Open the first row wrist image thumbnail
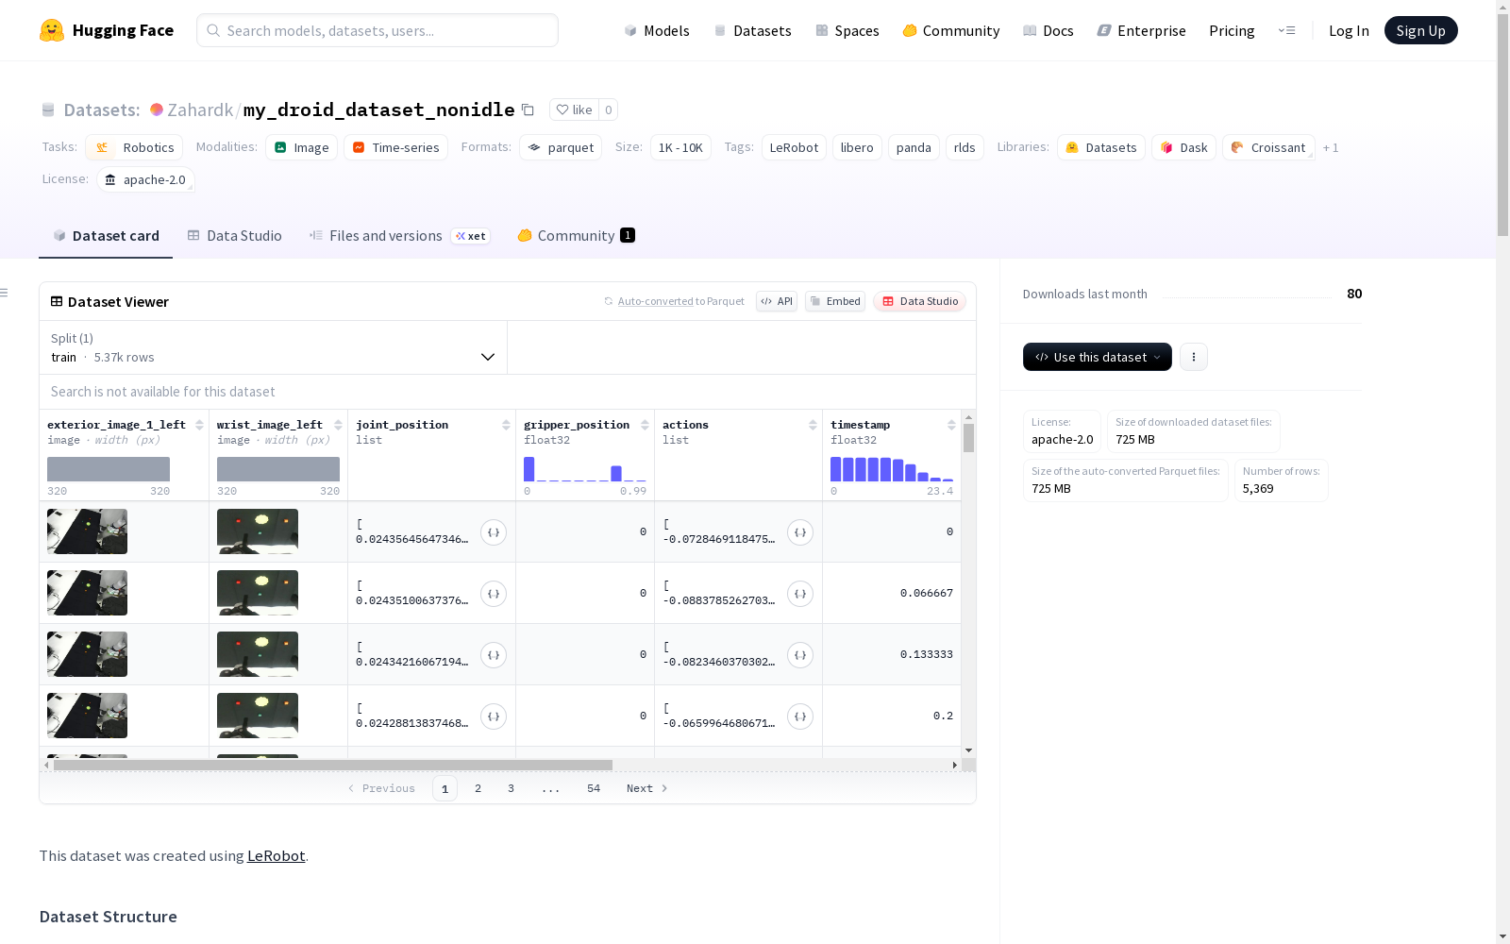Screen dimensions: 1510x944 click(x=258, y=531)
